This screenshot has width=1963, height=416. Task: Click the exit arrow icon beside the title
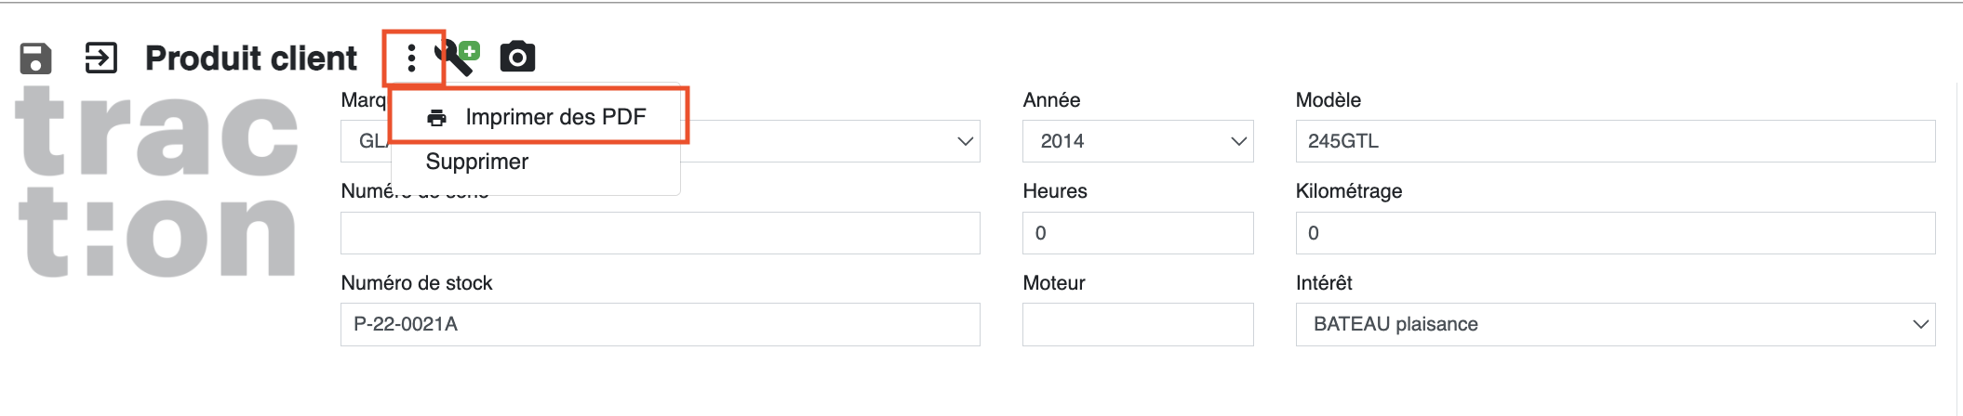click(101, 58)
